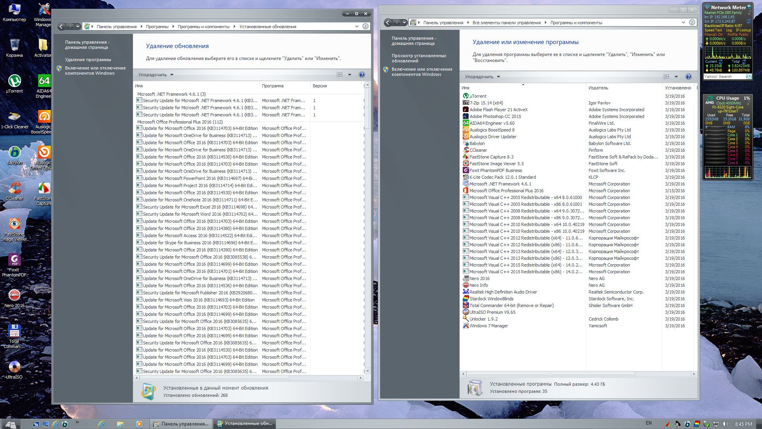Select Adobe Photoshop CC 2015 program entry
The width and height of the screenshot is (762, 429).
pos(495,116)
